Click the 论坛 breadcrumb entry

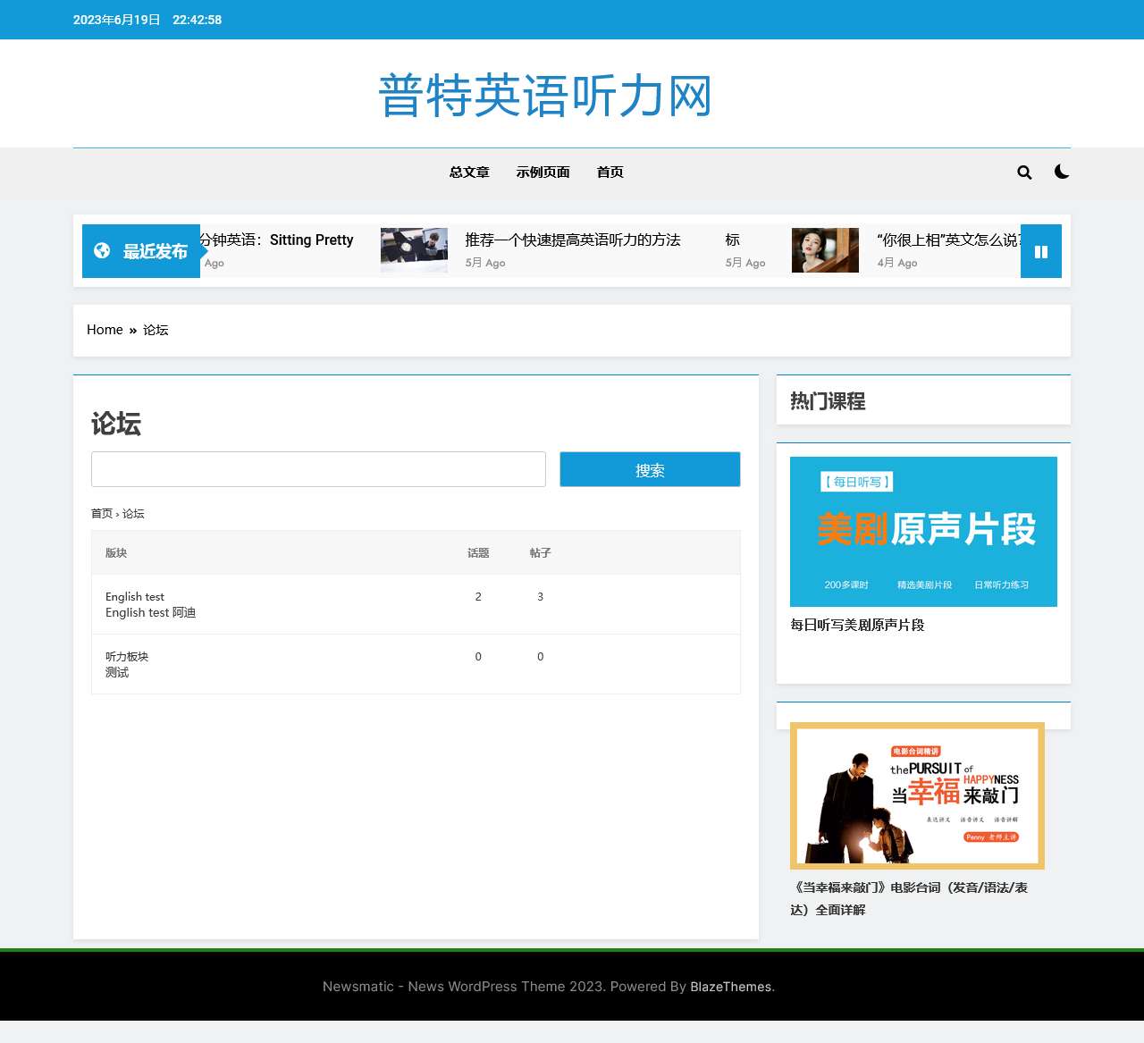coord(156,330)
